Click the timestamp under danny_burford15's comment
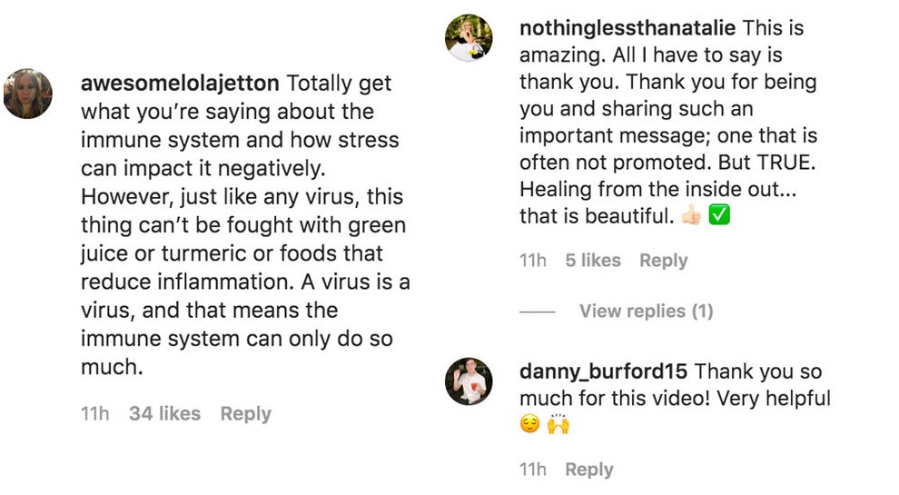Image resolution: width=899 pixels, height=495 pixels. [x=533, y=470]
